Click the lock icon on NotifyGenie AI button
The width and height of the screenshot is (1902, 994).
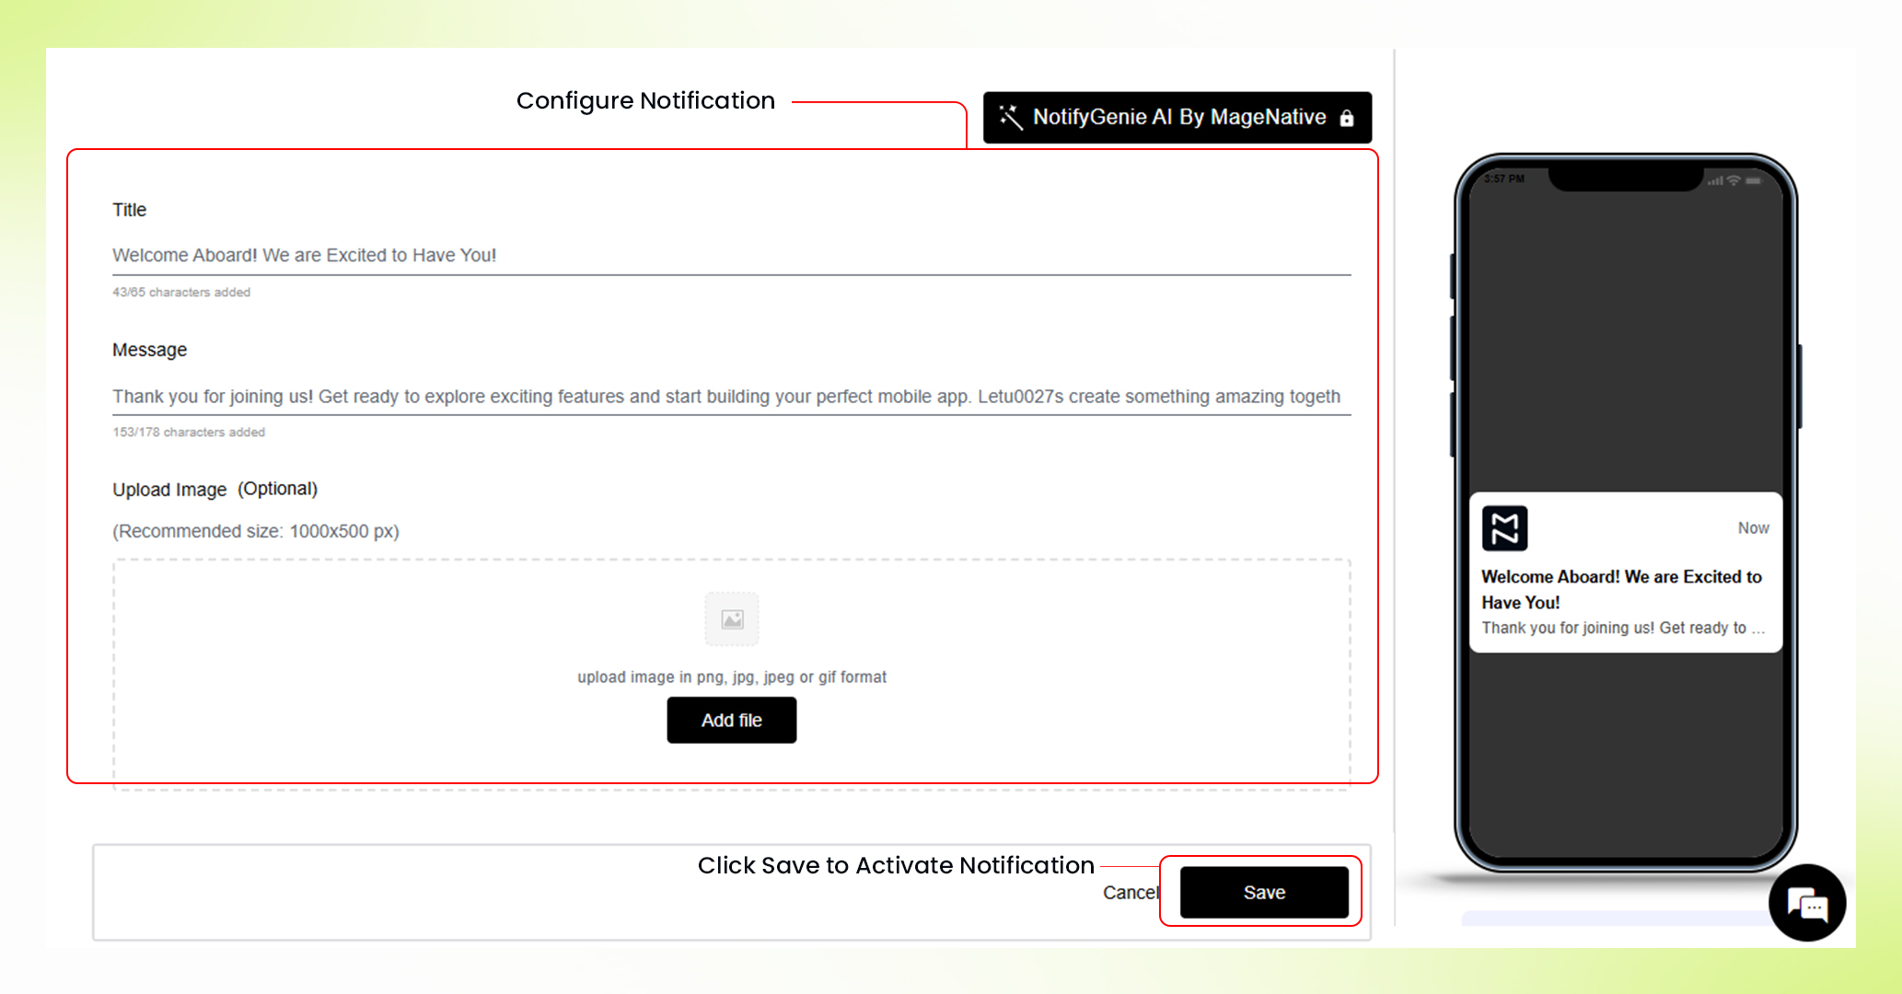[x=1347, y=117]
